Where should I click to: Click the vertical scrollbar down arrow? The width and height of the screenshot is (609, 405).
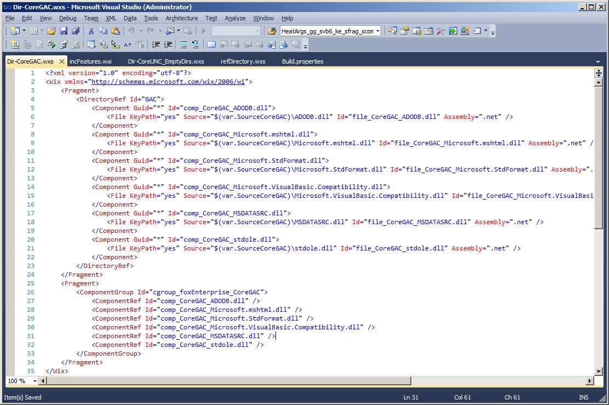point(599,371)
